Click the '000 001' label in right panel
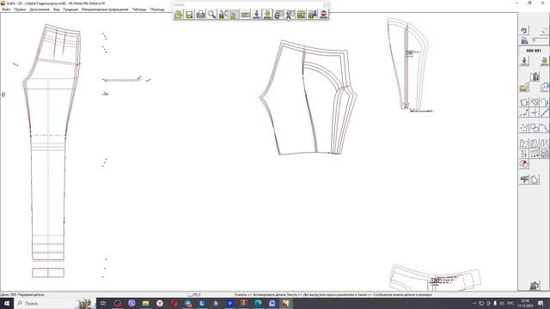This screenshot has height=309, width=550. (x=534, y=51)
